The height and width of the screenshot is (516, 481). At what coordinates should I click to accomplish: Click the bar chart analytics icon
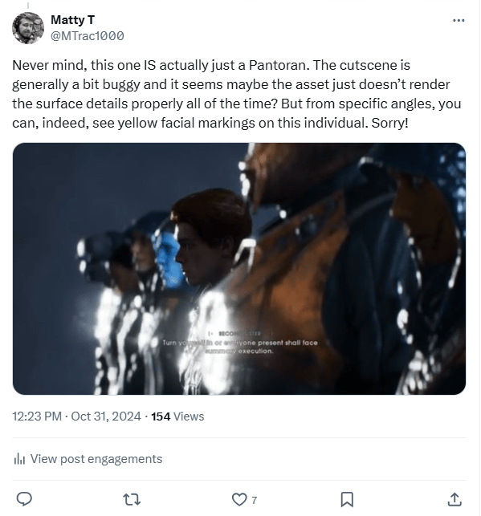[19, 459]
